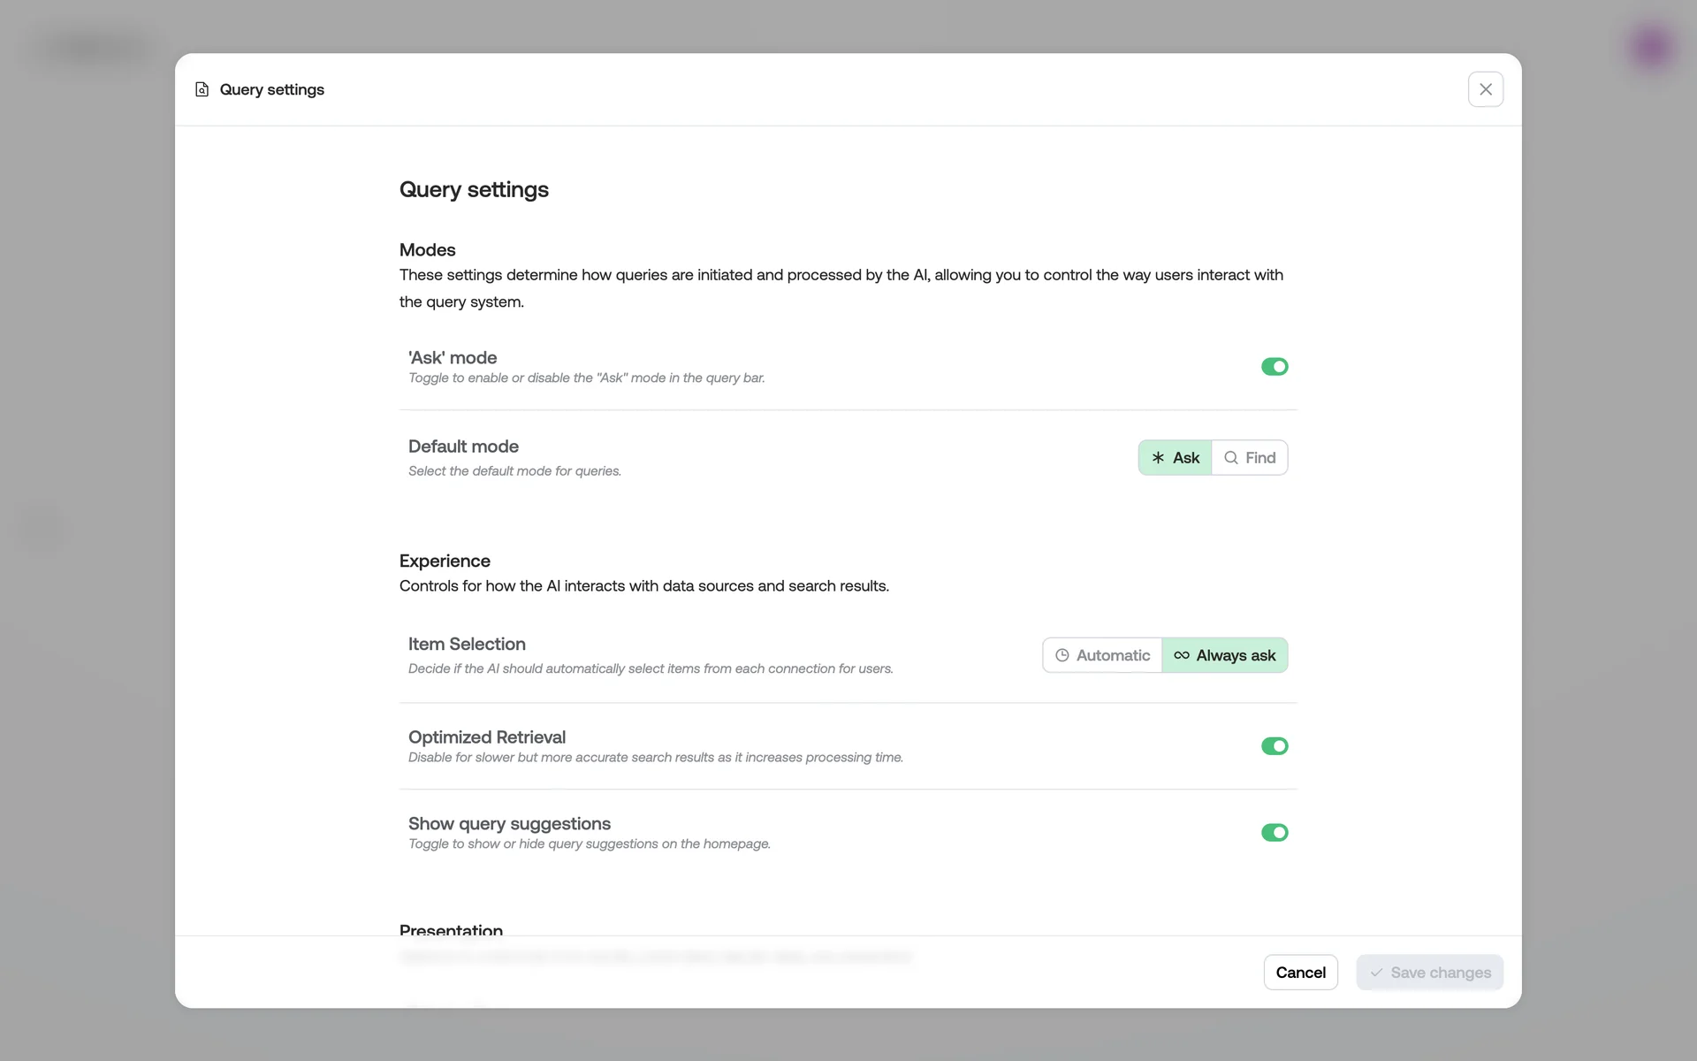Click the Modes section heading
Viewport: 1697px width, 1061px height.
[x=427, y=250]
